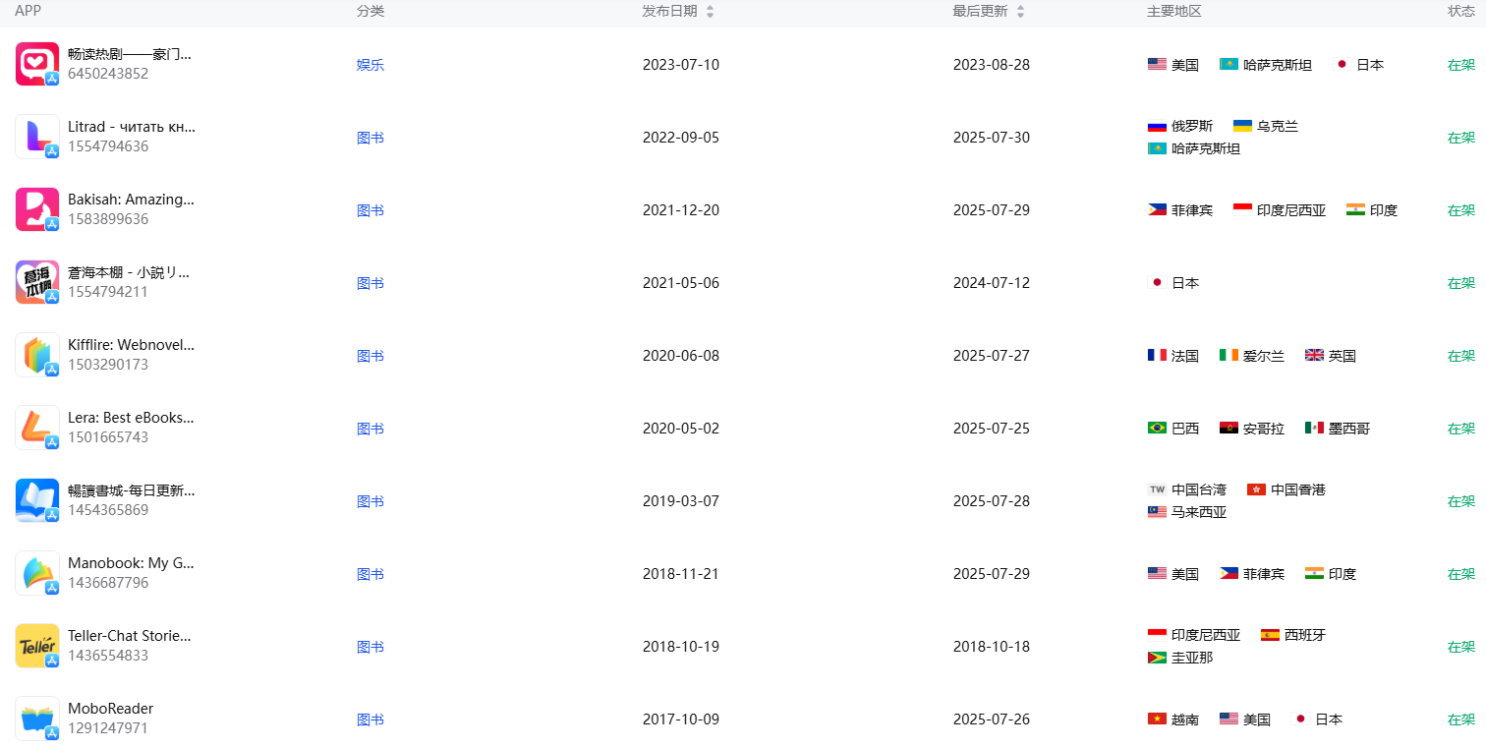The image size is (1486, 748).
Task: Click the MoboReader app name
Action: [110, 709]
